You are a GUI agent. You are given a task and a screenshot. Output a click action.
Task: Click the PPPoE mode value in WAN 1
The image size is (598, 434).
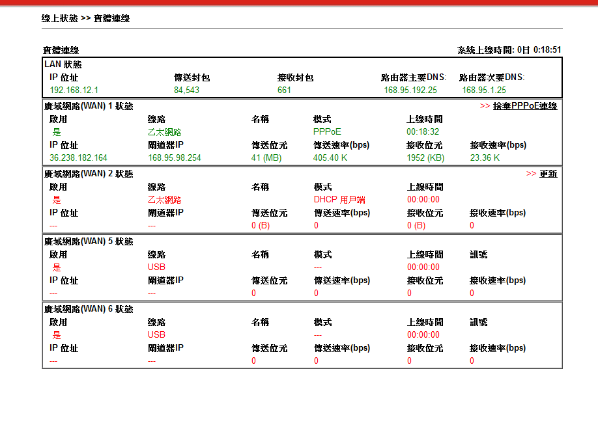point(327,132)
